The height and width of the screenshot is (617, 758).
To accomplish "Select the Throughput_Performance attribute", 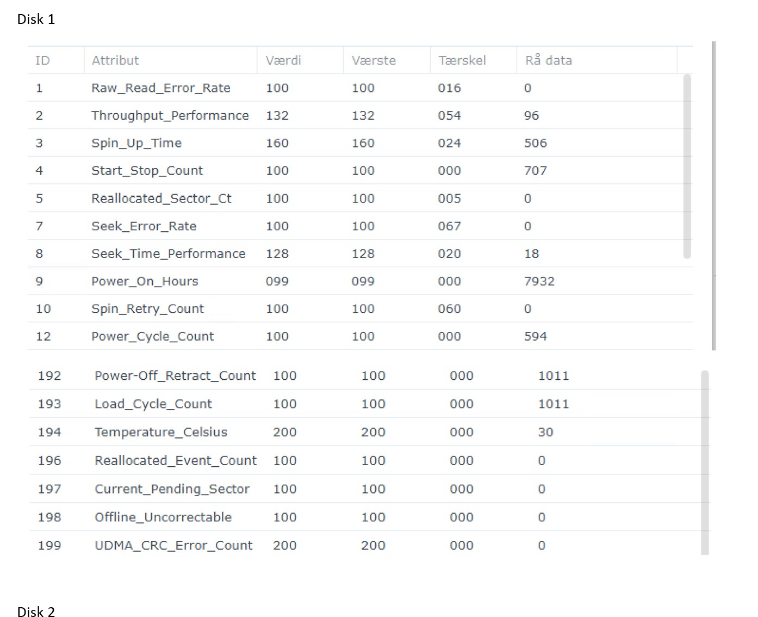I will click(170, 115).
